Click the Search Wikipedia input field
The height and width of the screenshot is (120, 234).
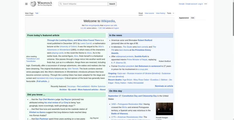83,4
